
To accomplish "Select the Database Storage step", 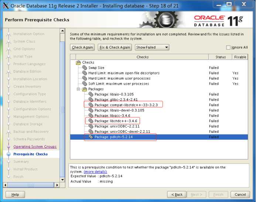I will click(x=28, y=124).
